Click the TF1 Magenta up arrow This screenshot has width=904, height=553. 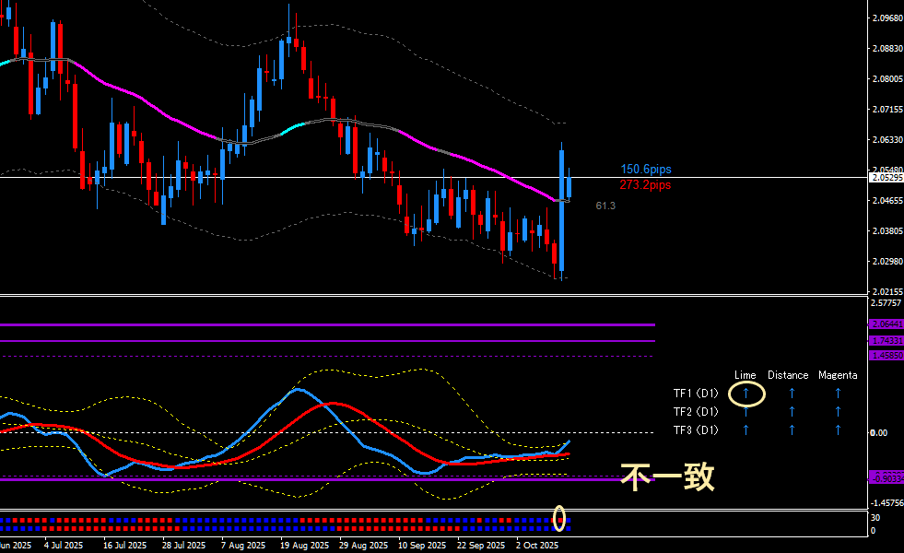[838, 394]
